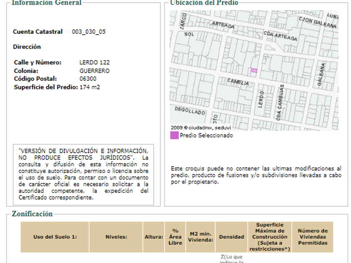This screenshot has width=351, height=263.
Task: Select the DEGOLLADO street label on the map
Action: tap(190, 111)
